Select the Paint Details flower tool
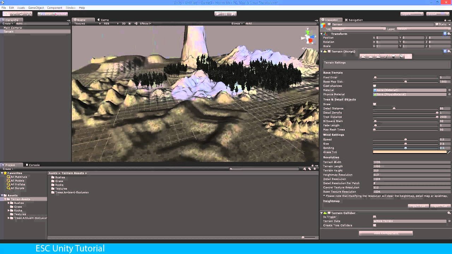The width and height of the screenshot is (452, 254). click(401, 56)
